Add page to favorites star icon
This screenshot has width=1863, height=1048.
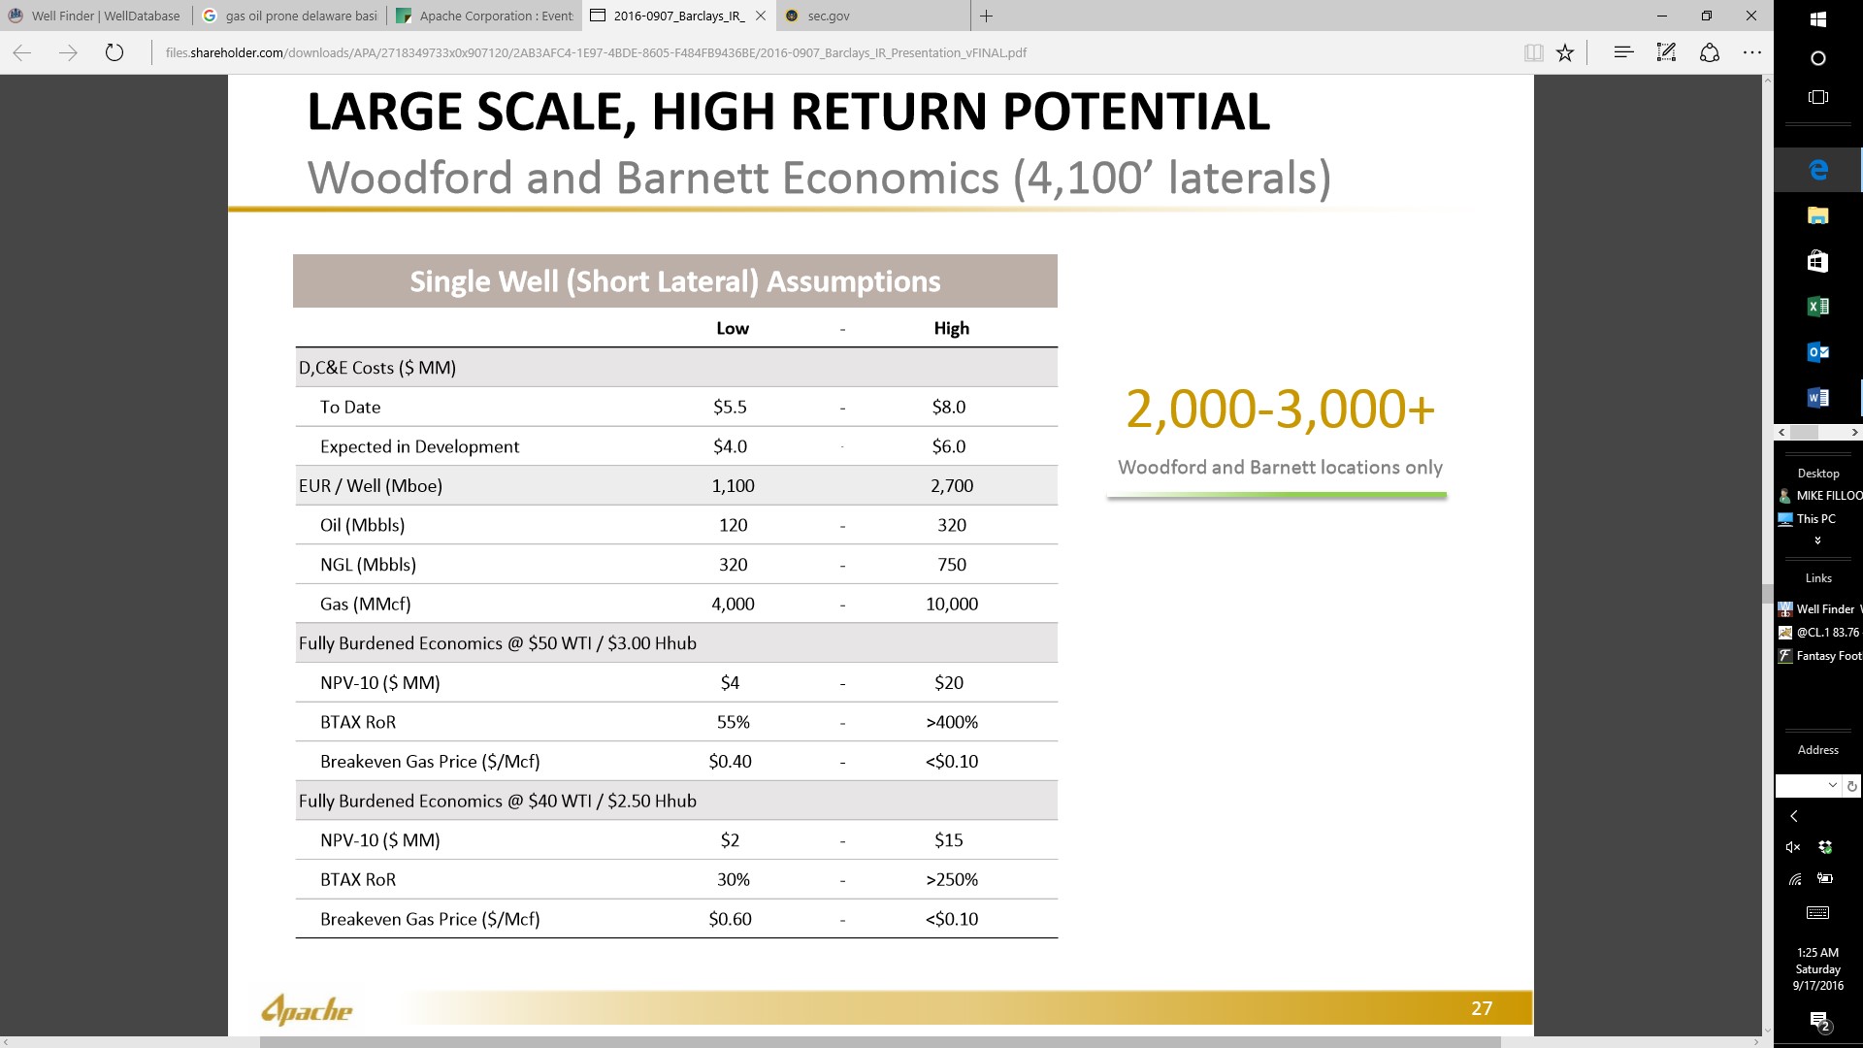1565,53
